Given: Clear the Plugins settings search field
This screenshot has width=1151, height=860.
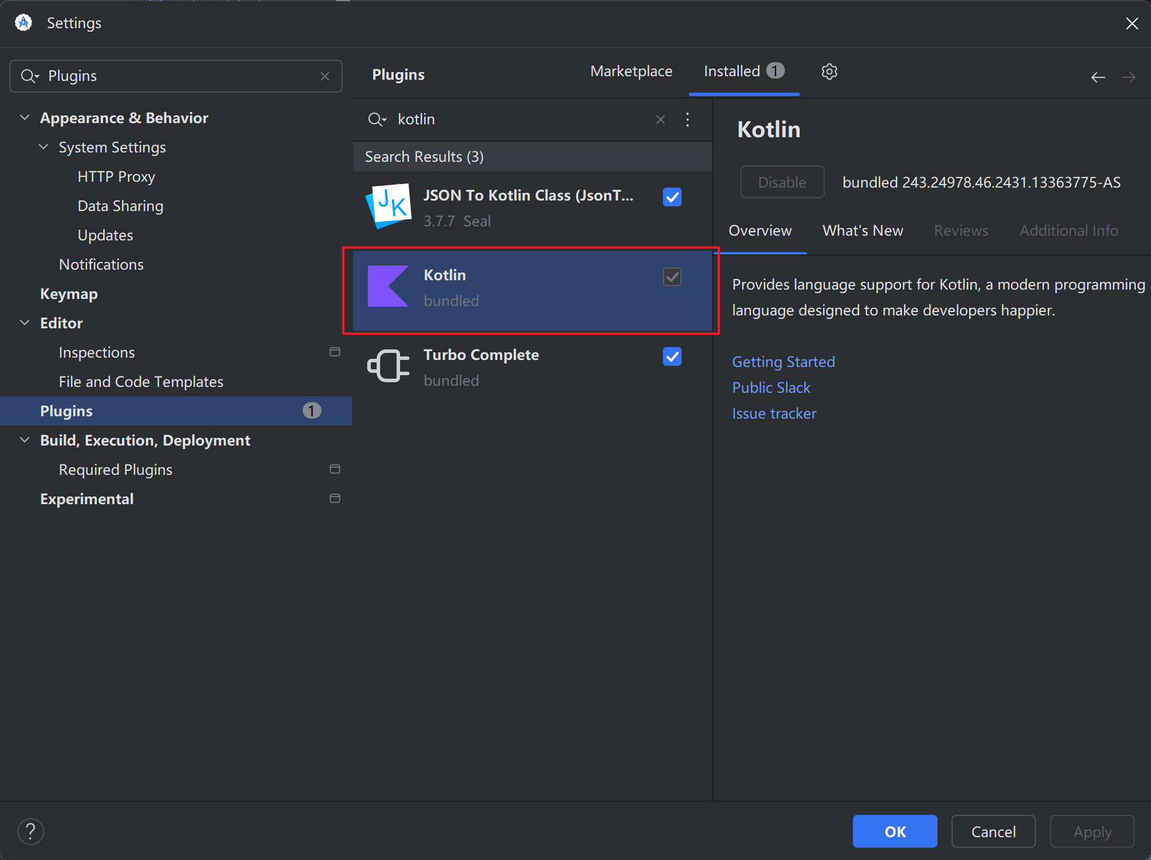Looking at the screenshot, I should pos(325,76).
